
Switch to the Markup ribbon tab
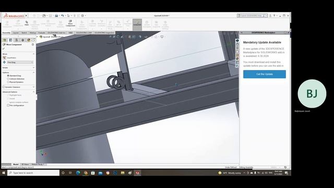click(x=32, y=32)
